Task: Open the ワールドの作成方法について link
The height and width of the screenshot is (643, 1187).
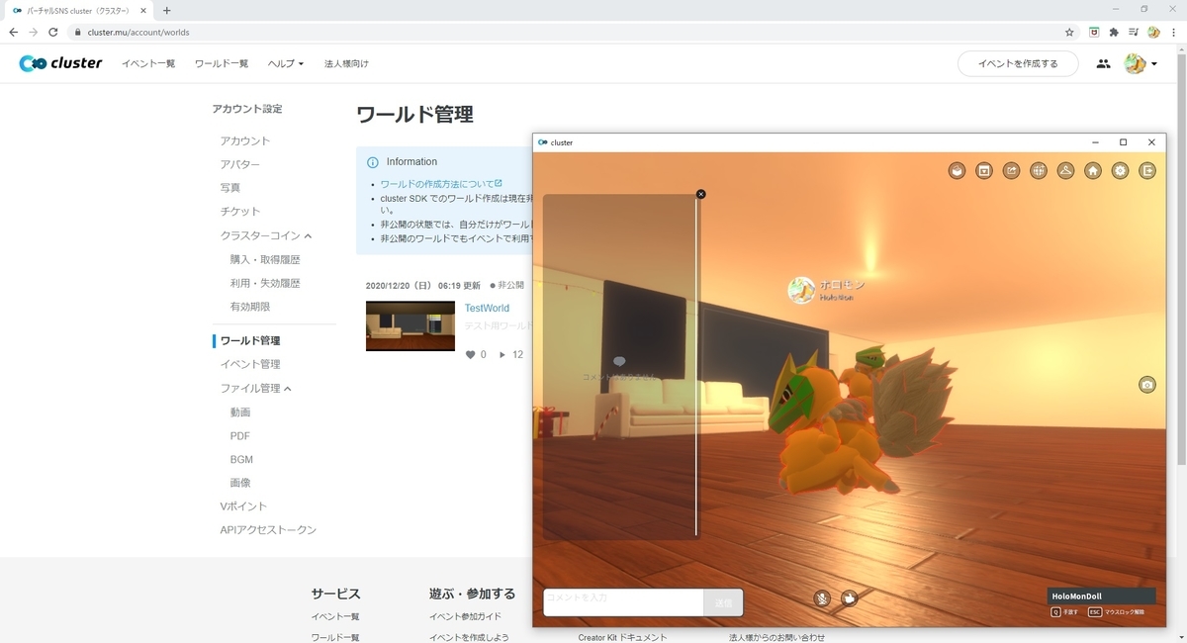Action: click(x=441, y=184)
